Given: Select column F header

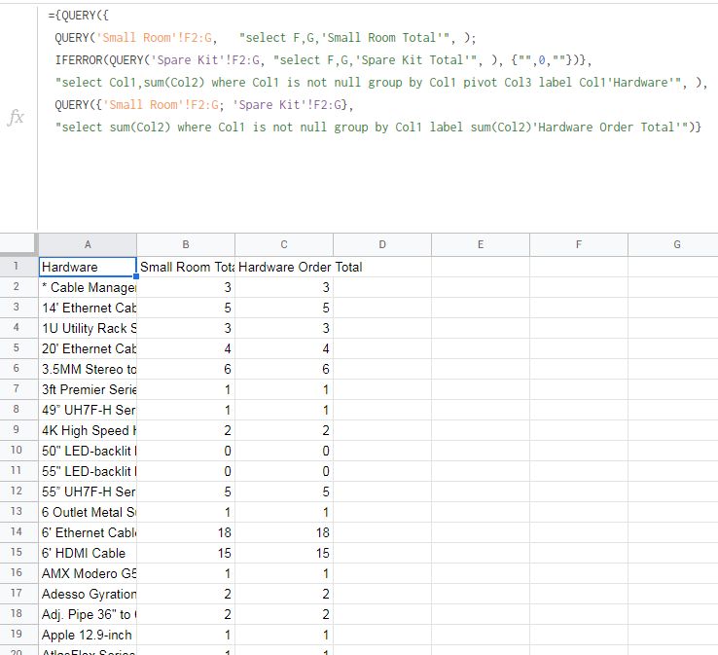Looking at the screenshot, I should click(x=579, y=244).
